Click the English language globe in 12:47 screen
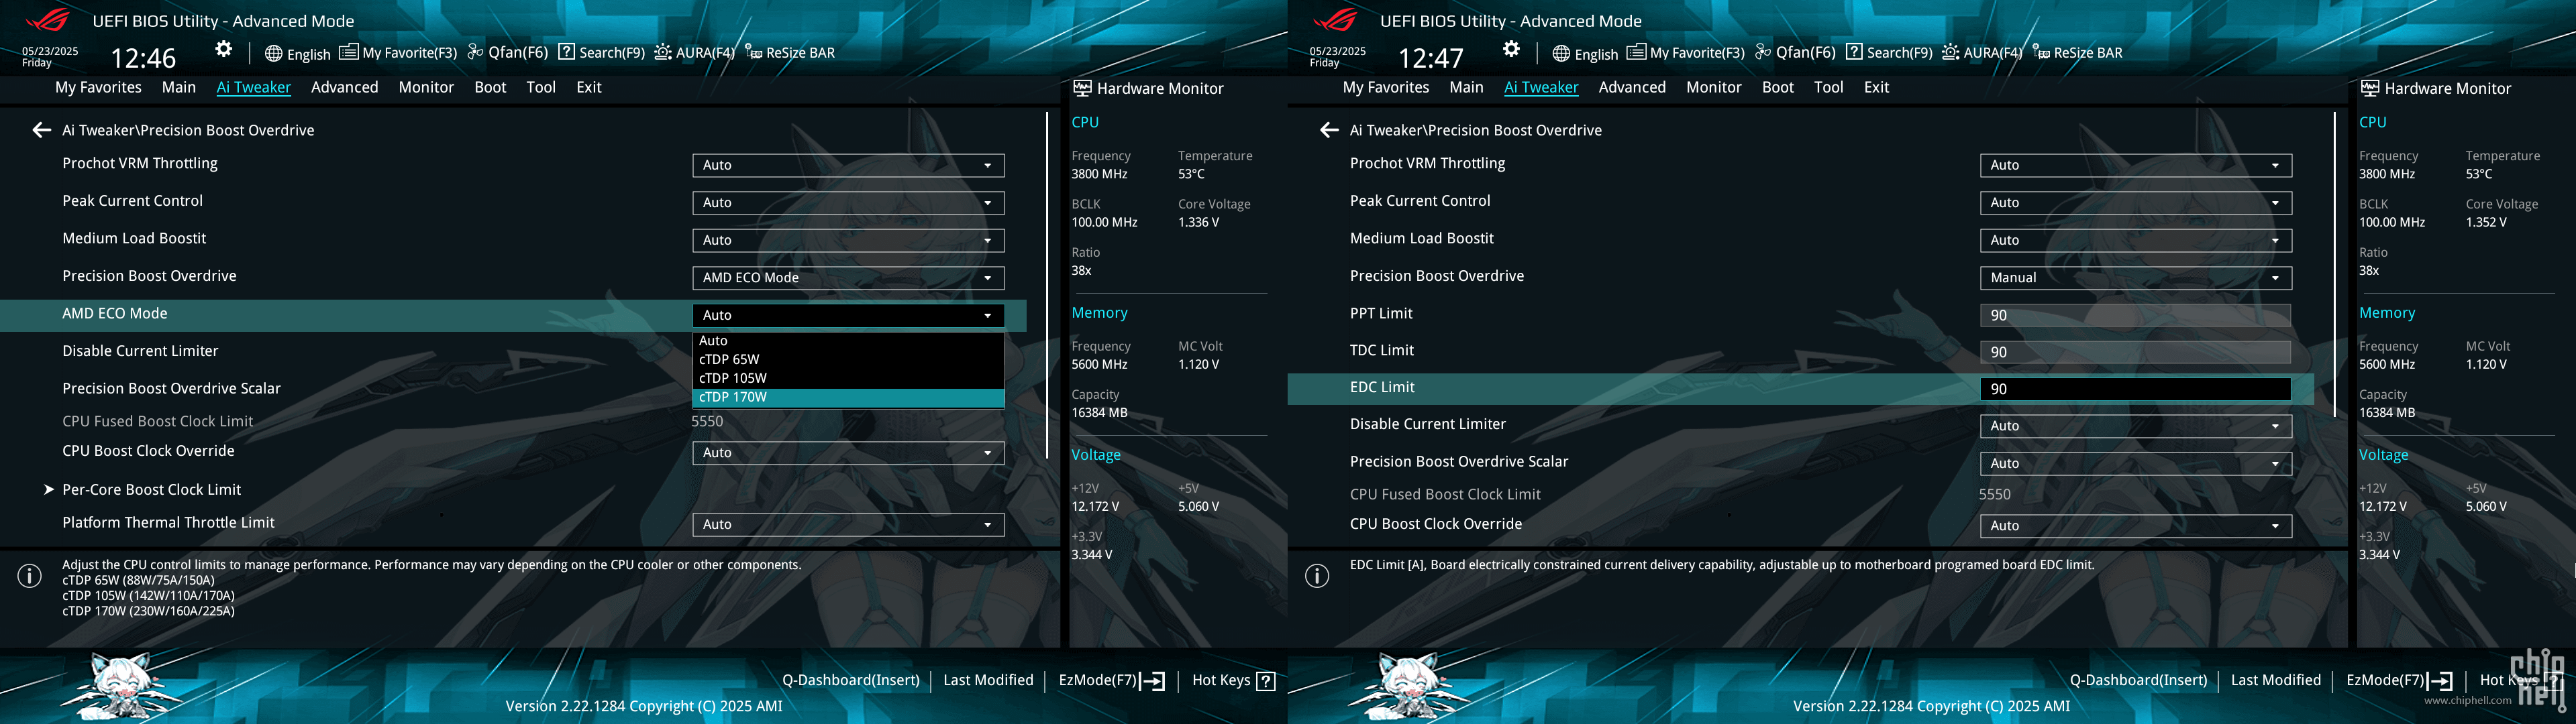 point(1585,54)
